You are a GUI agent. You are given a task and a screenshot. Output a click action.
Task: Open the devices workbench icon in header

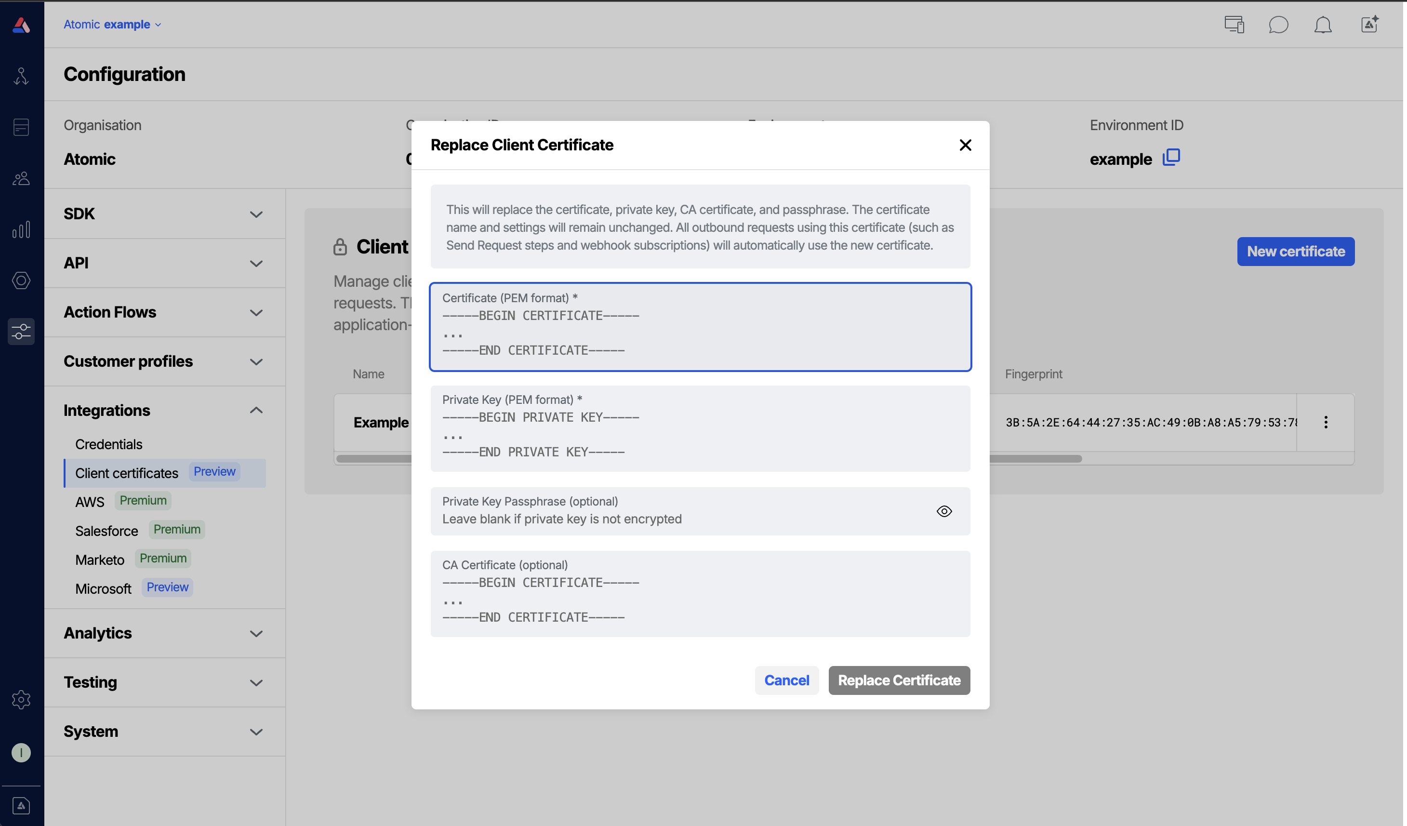click(1234, 25)
